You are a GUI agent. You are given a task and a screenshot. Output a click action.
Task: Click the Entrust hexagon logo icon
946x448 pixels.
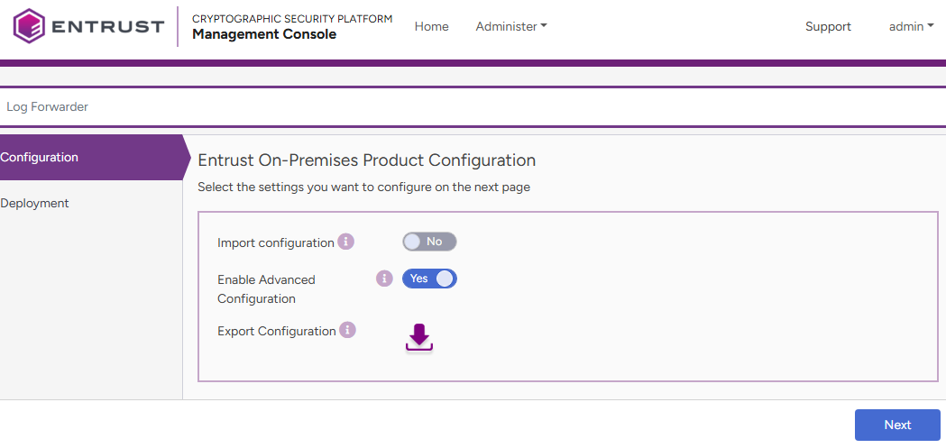[x=29, y=26]
